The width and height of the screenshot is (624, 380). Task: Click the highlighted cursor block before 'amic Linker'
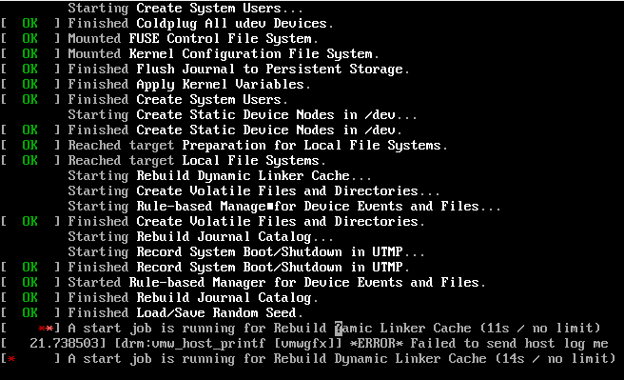(339, 329)
